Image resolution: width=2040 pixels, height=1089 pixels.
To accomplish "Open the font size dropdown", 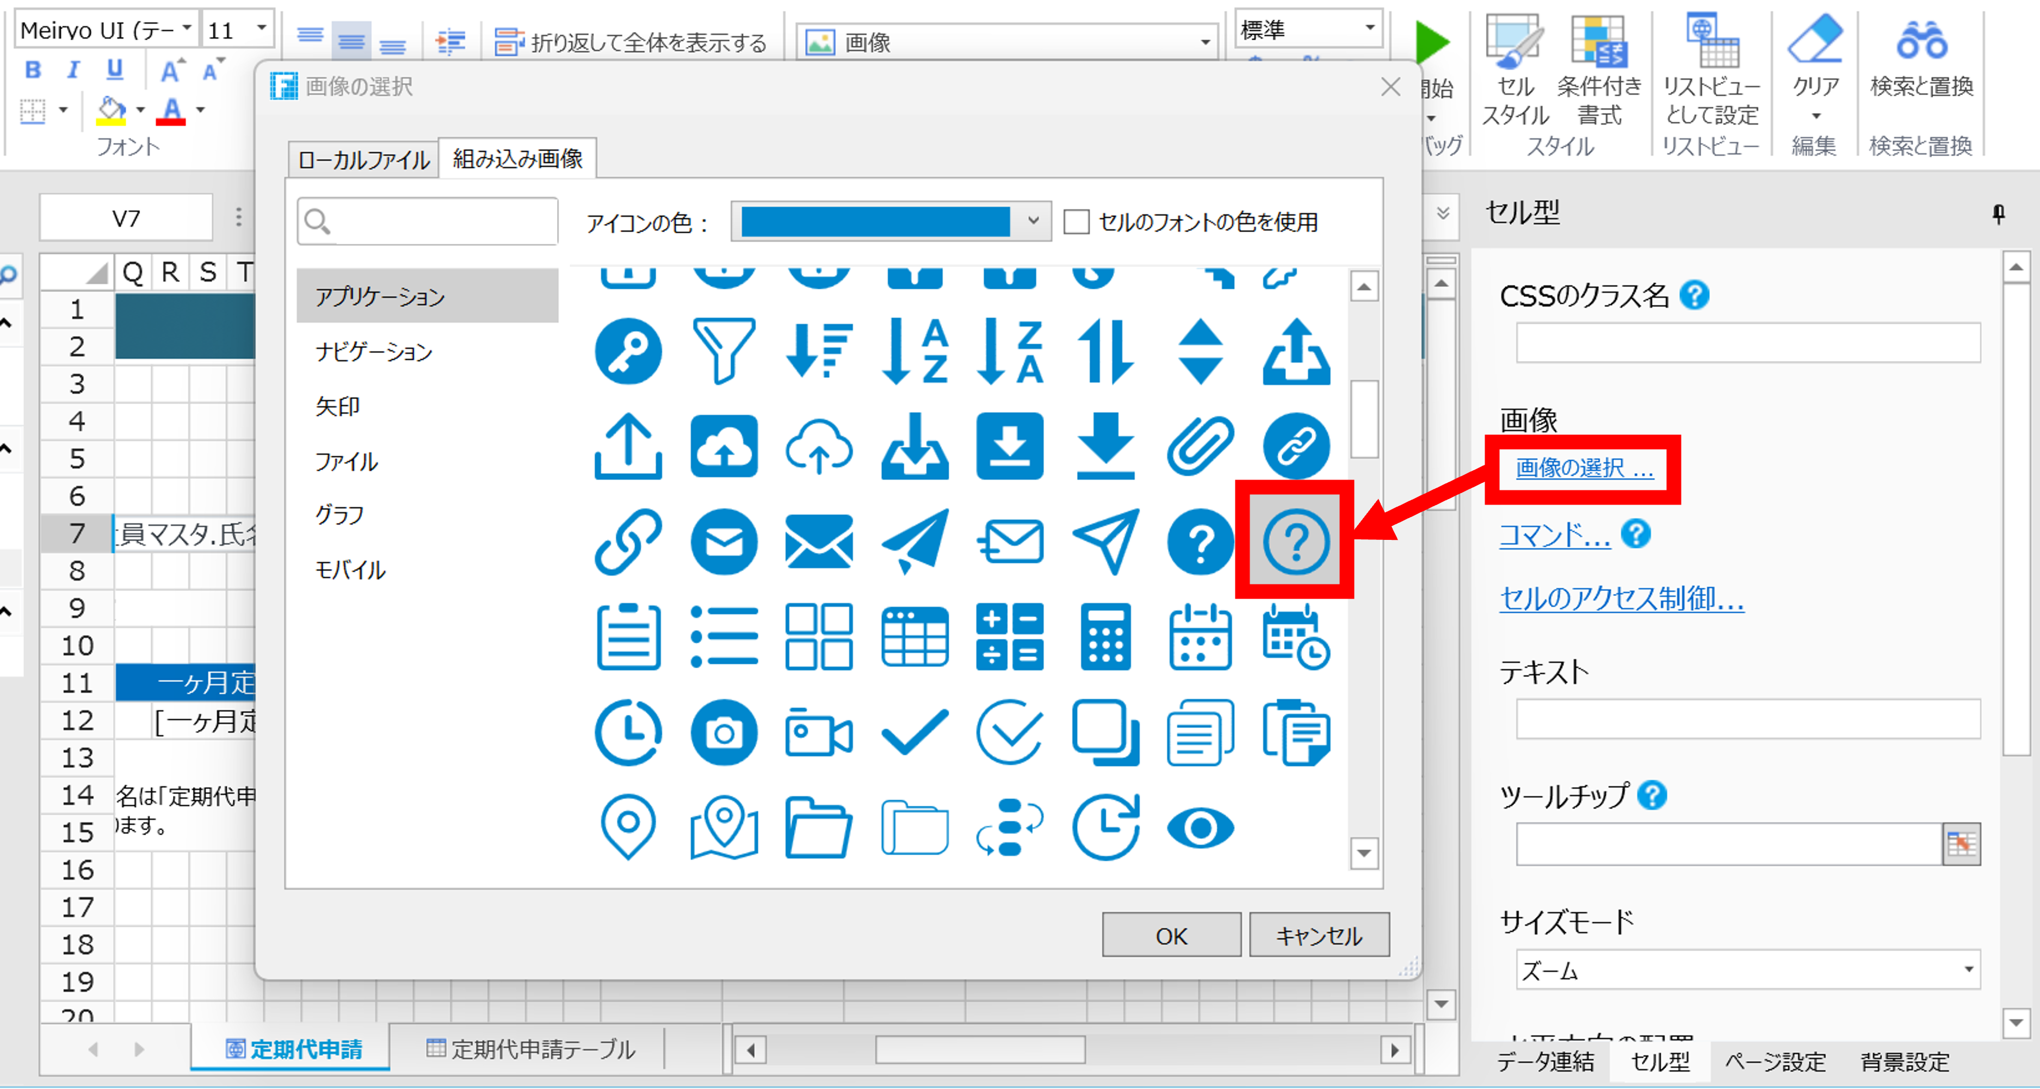I will pos(261,29).
